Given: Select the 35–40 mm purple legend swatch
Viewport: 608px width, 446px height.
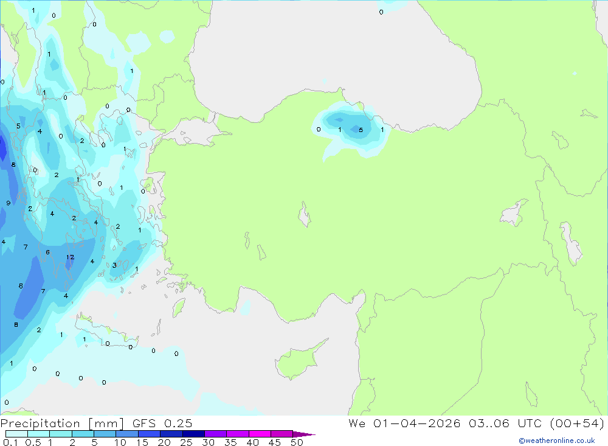Looking at the screenshot, I should pos(237,434).
